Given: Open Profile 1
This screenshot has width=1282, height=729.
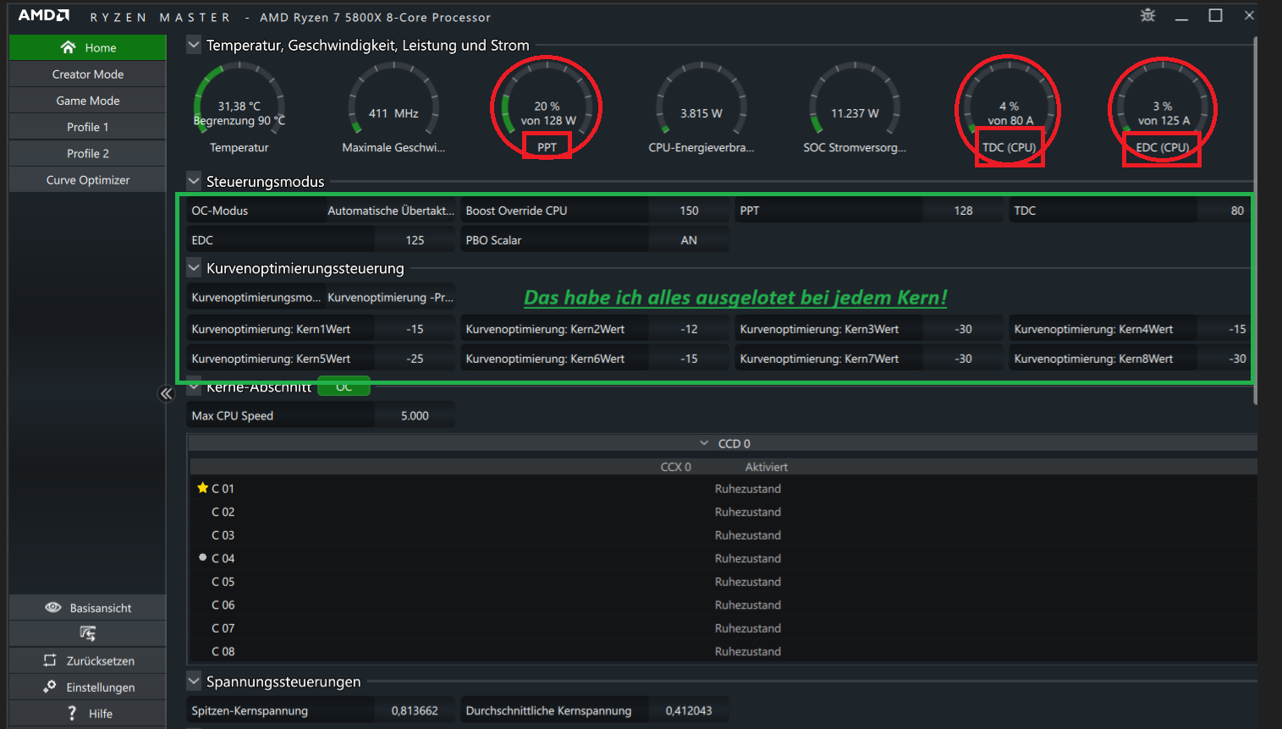Looking at the screenshot, I should point(87,127).
